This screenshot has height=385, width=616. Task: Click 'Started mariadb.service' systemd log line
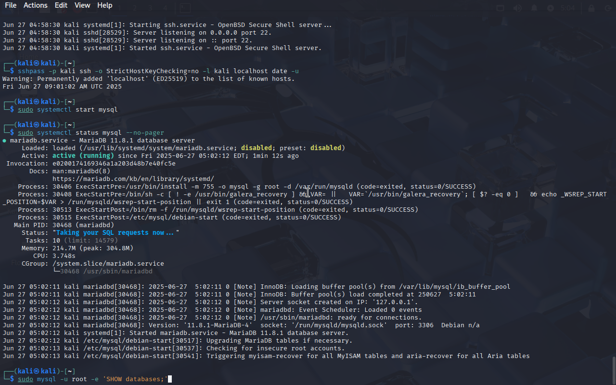click(x=176, y=333)
